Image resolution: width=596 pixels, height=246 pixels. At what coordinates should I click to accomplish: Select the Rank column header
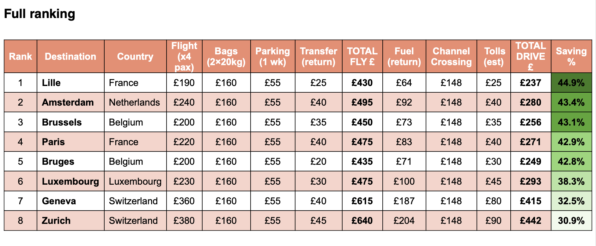[21, 56]
